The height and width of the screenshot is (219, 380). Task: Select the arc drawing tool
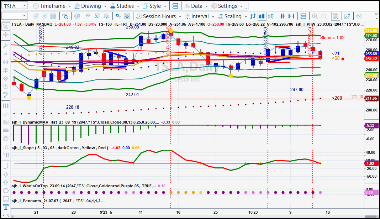tap(5, 166)
